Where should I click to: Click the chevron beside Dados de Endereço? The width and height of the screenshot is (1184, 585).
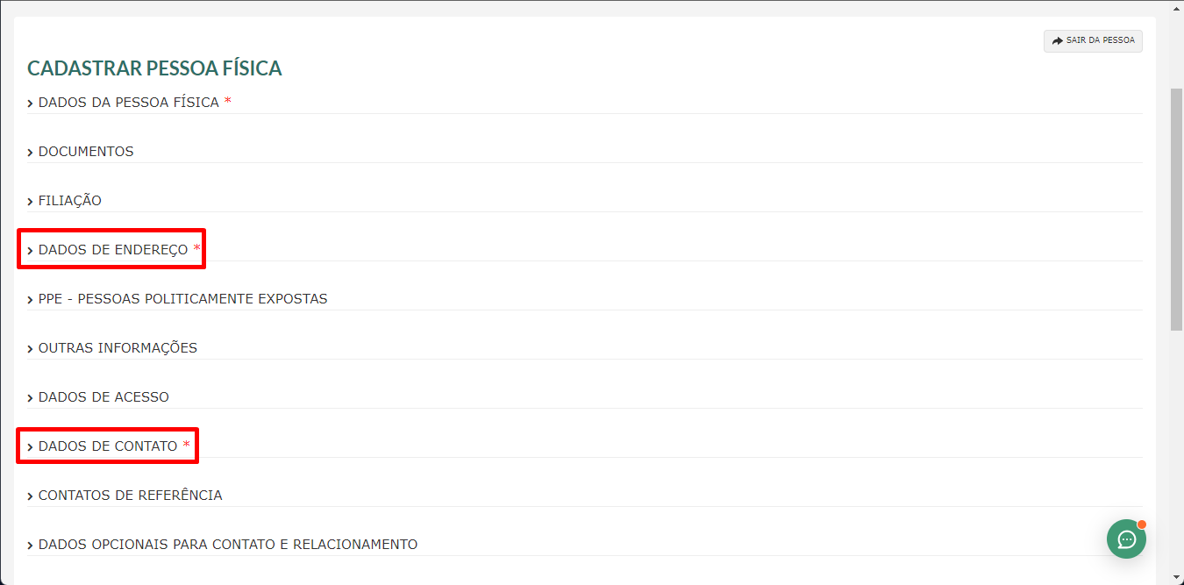click(31, 251)
